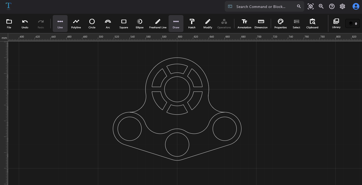The height and width of the screenshot is (185, 362).
Task: Open the settings gear menu
Action: 342,6
